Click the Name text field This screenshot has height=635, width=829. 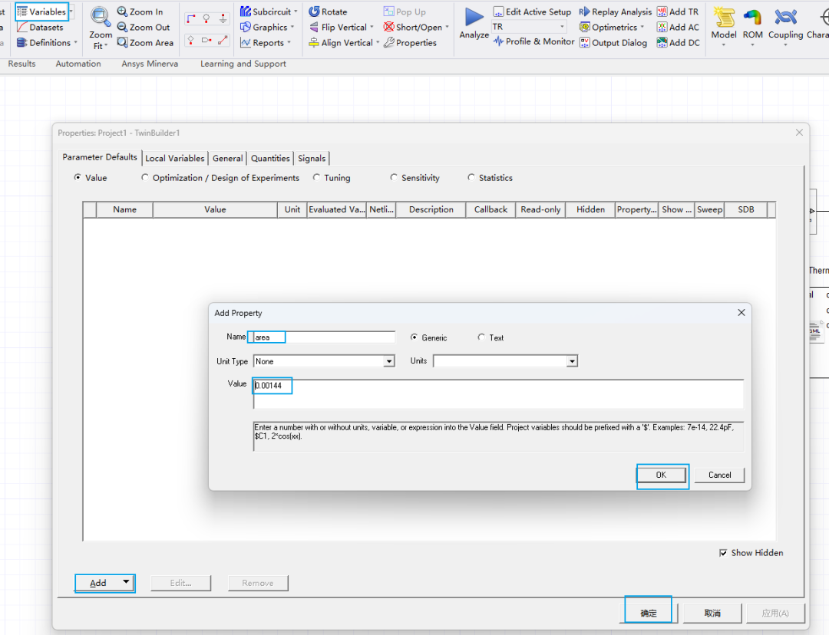322,337
